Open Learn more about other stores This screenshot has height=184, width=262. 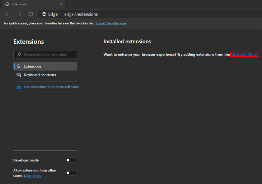click(33, 176)
